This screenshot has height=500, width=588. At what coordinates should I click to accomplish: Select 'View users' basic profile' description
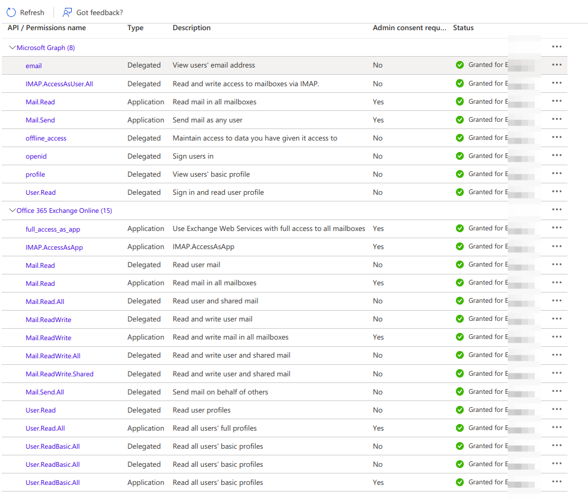[211, 174]
